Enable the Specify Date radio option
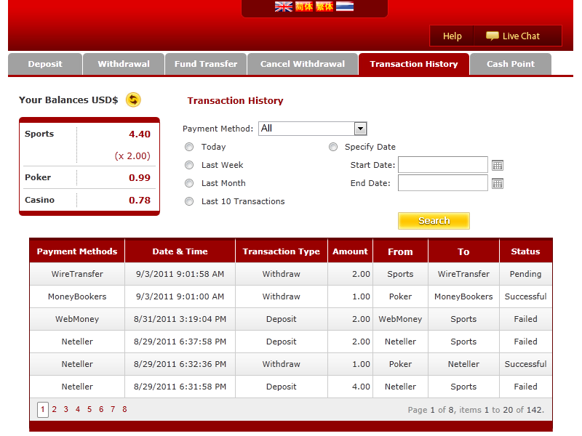Viewport: 582px width, 436px height. pyautogui.click(x=333, y=147)
